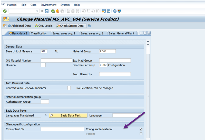Open Help via question mark icon
This screenshot has width=205, height=140.
pyautogui.click(x=115, y=11)
